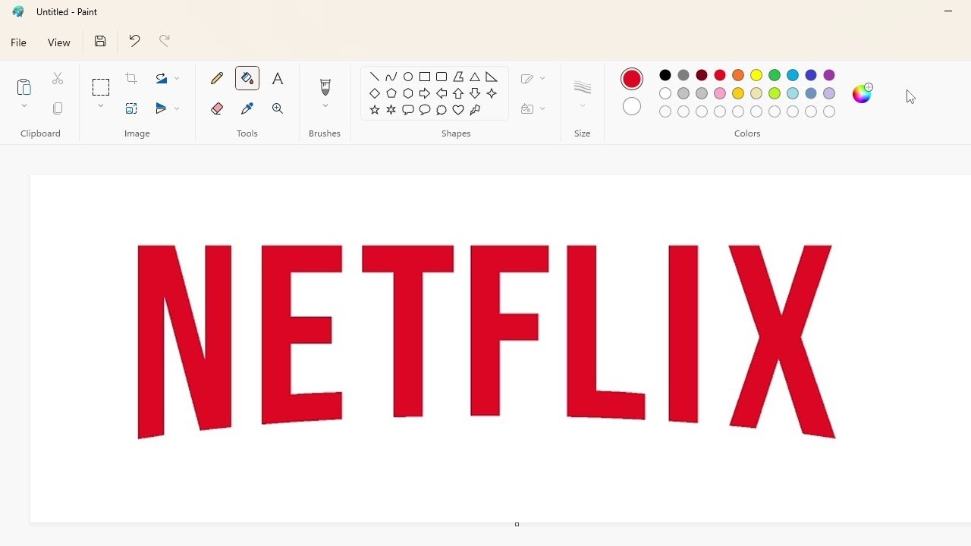
Task: Expand the Selection options dropdown
Action: coord(101,106)
